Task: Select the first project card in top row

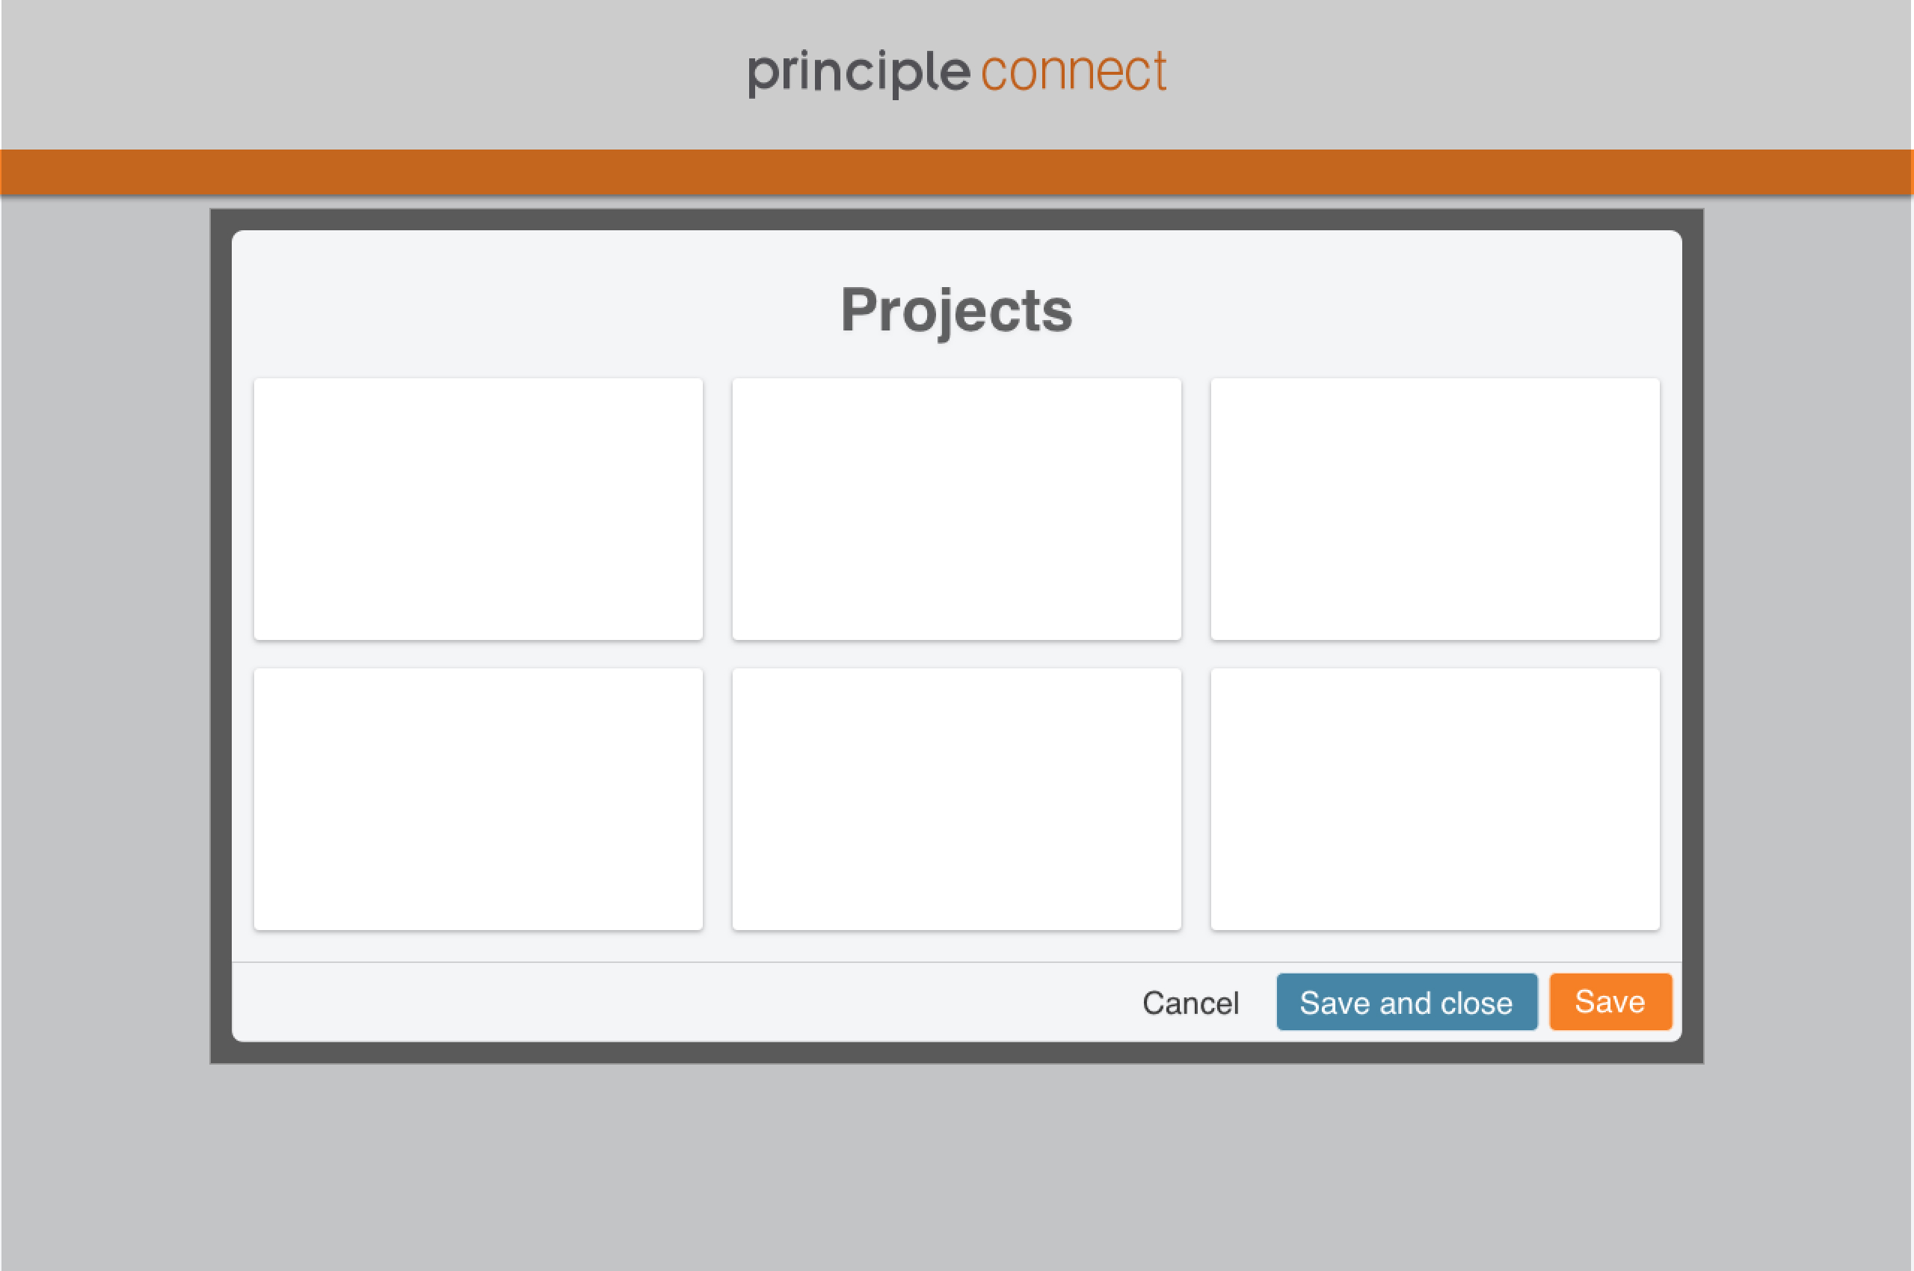Action: (x=478, y=509)
